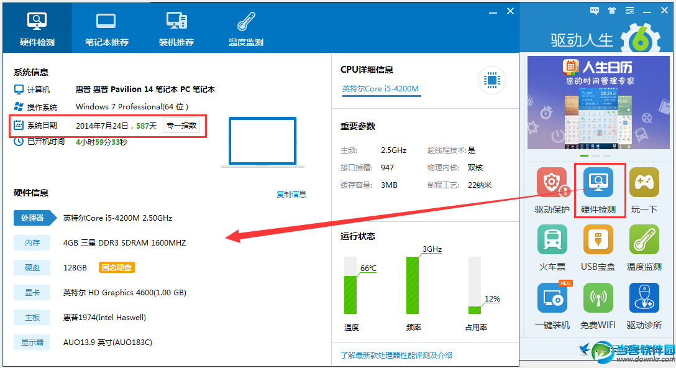Click the 4GB 三星 DDR3 SDRAM 1600MHZ text
This screenshot has height=368, width=676.
pos(125,243)
